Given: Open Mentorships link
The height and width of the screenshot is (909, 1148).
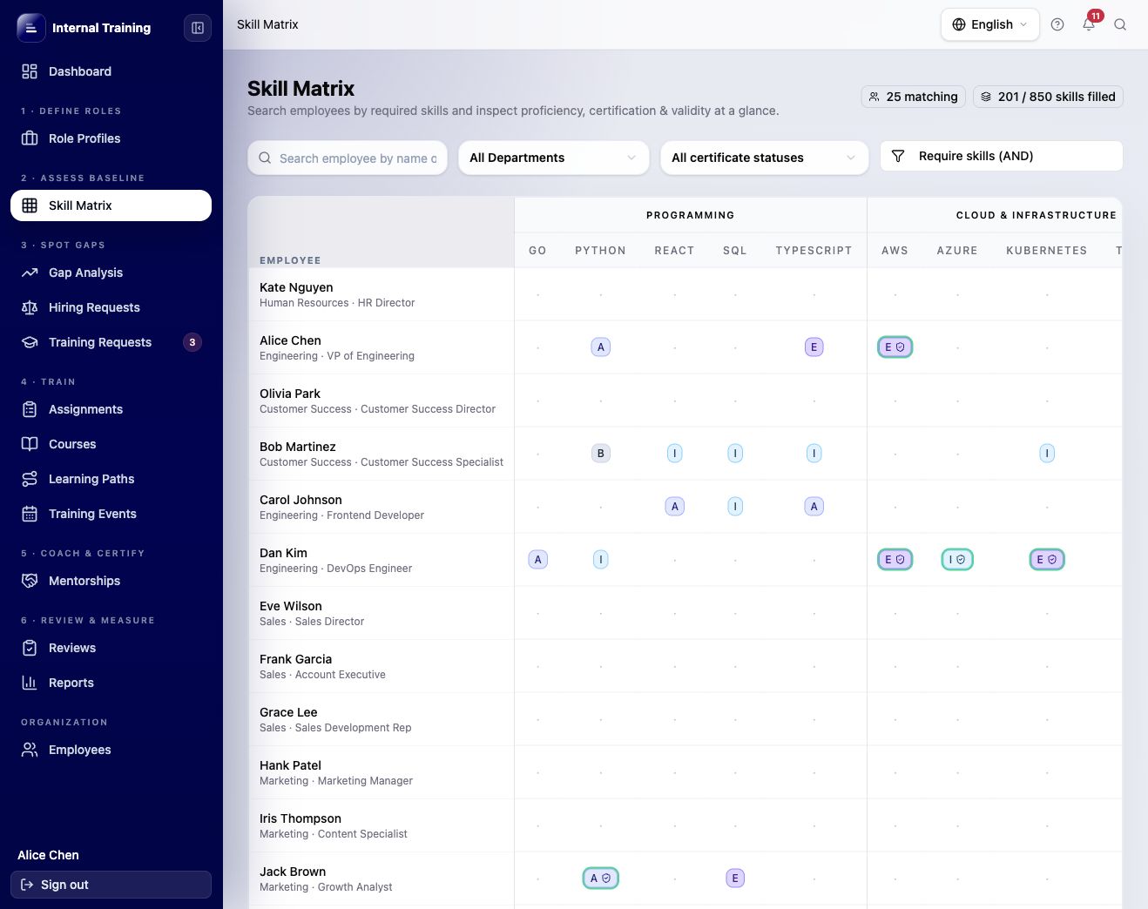Looking at the screenshot, I should pyautogui.click(x=111, y=581).
